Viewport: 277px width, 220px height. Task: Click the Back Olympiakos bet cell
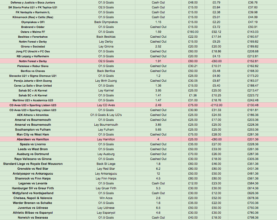click(106, 22)
